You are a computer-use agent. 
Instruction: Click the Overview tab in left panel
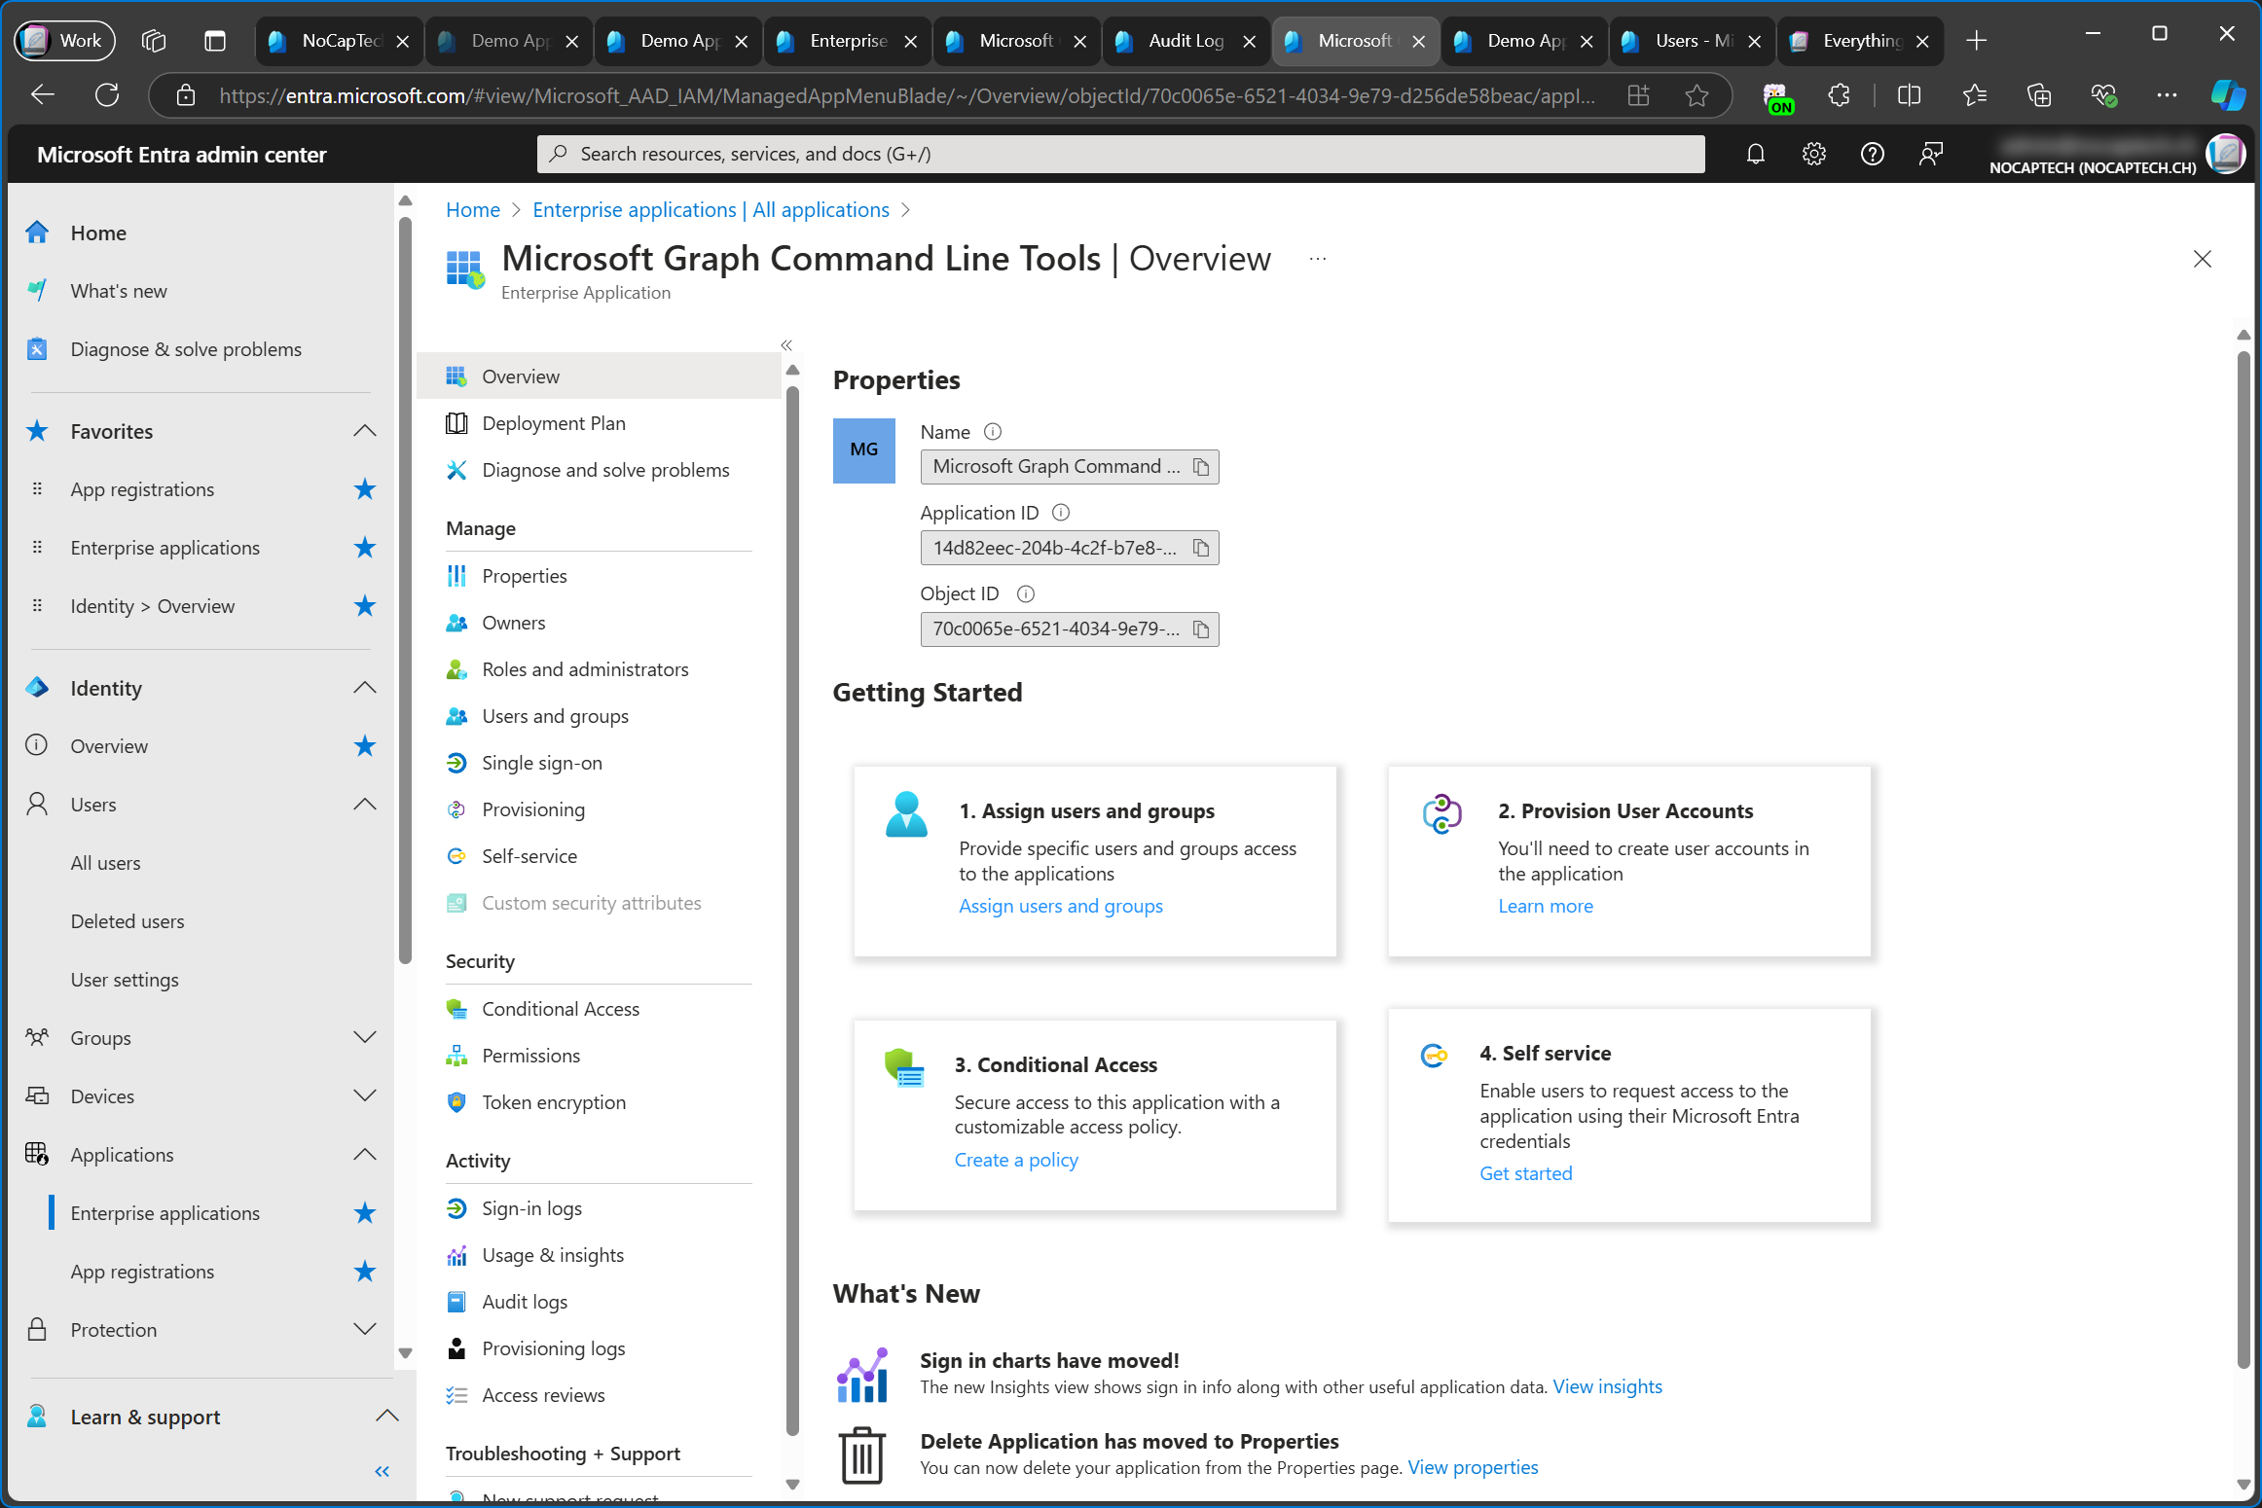(x=519, y=376)
